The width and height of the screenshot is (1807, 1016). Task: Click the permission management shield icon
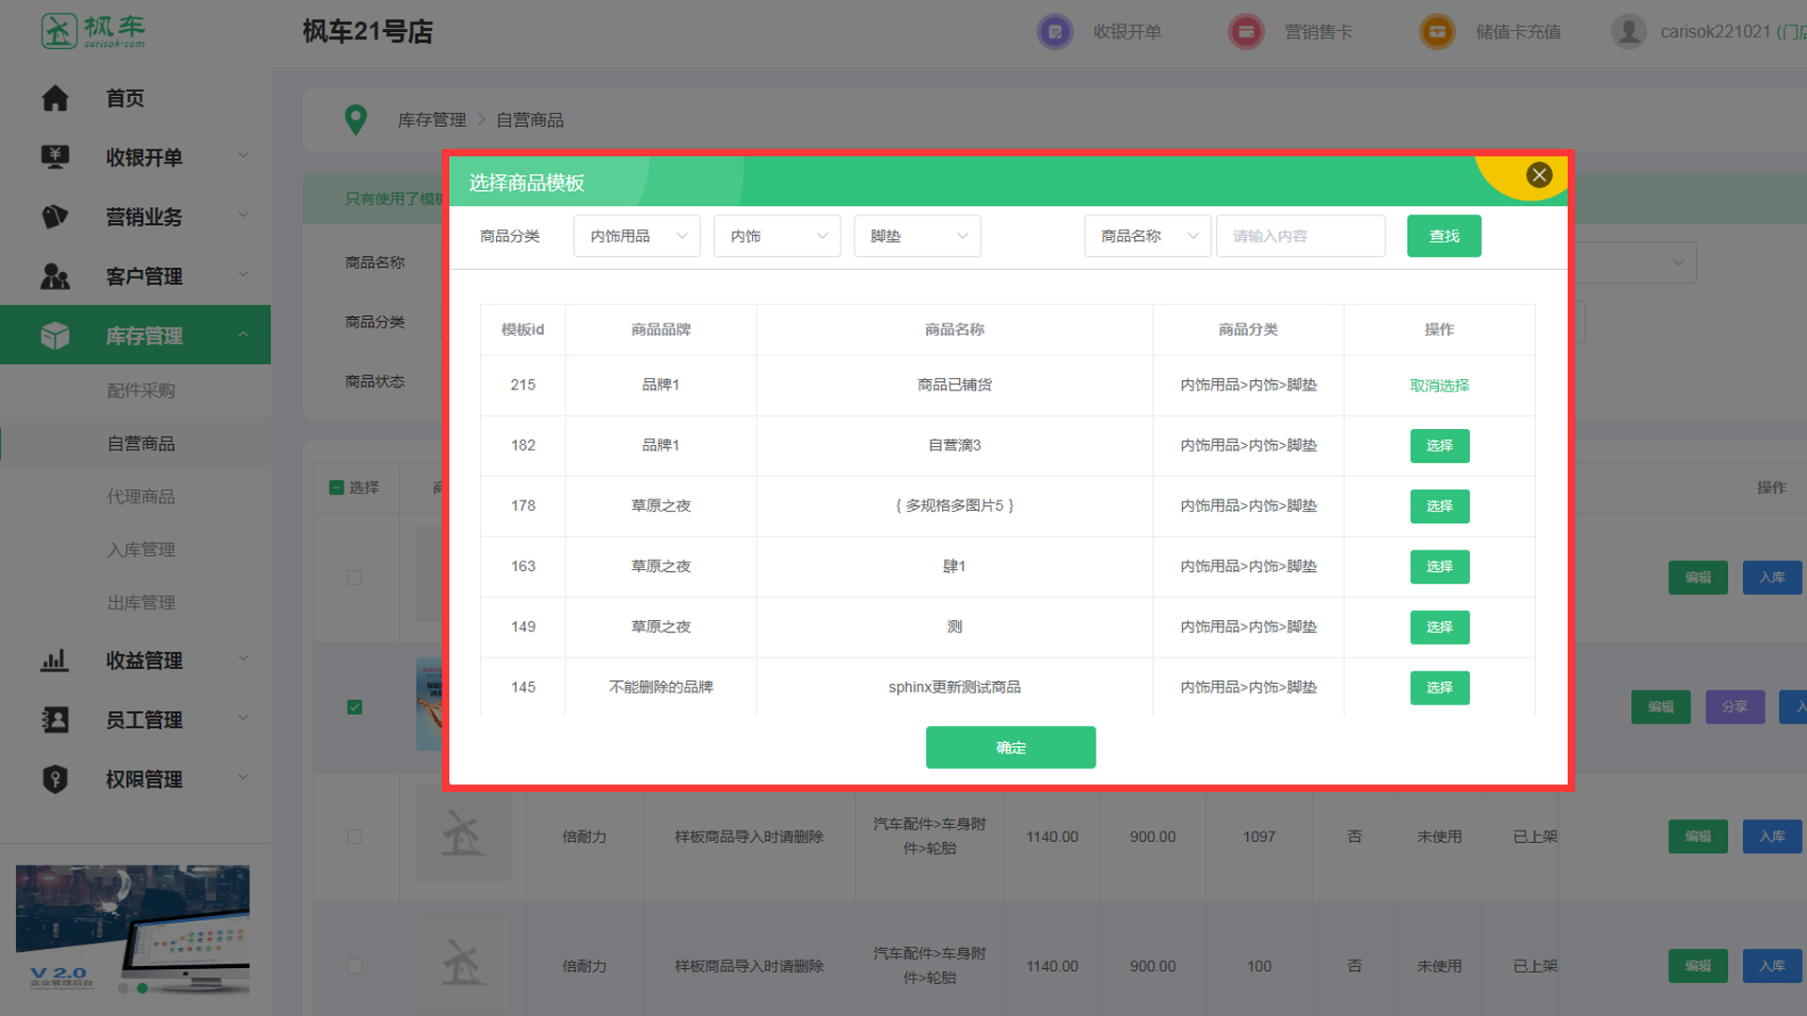(x=55, y=779)
